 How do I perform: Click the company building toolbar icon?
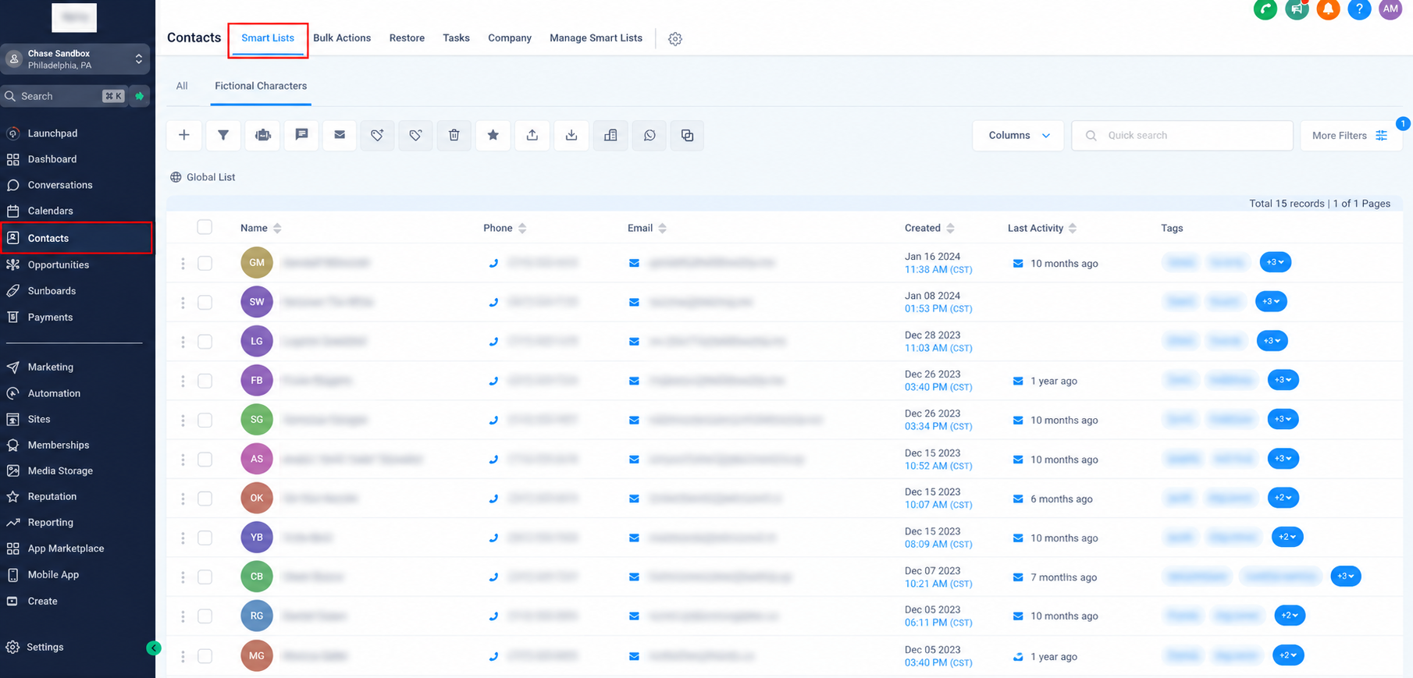tap(610, 135)
